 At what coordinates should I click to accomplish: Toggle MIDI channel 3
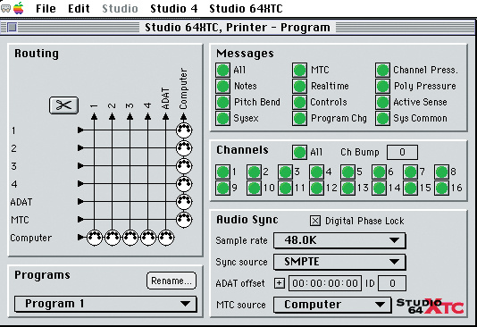tap(285, 172)
